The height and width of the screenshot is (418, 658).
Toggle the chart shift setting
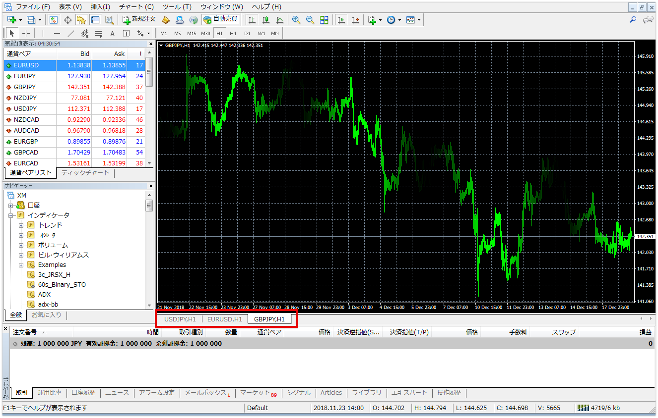tap(355, 20)
